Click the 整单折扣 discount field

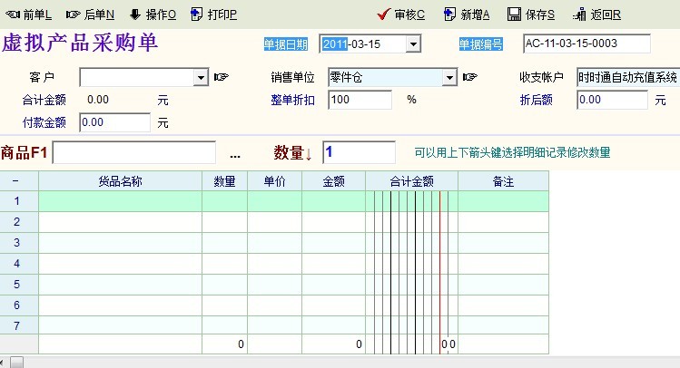360,100
